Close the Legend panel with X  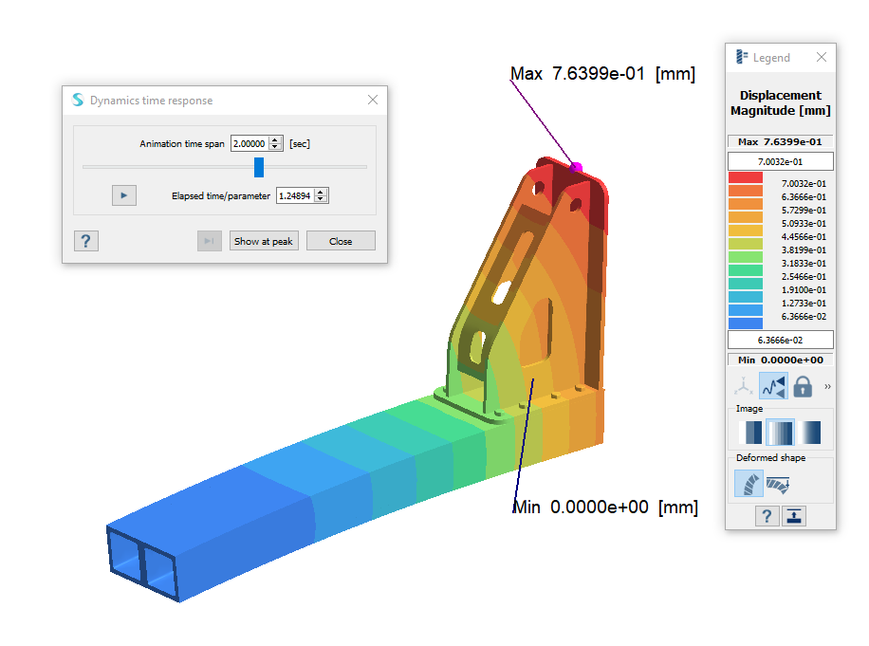(822, 58)
